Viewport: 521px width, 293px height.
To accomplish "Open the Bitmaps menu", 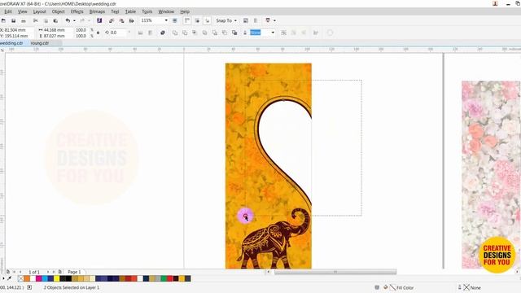I will coord(97,11).
